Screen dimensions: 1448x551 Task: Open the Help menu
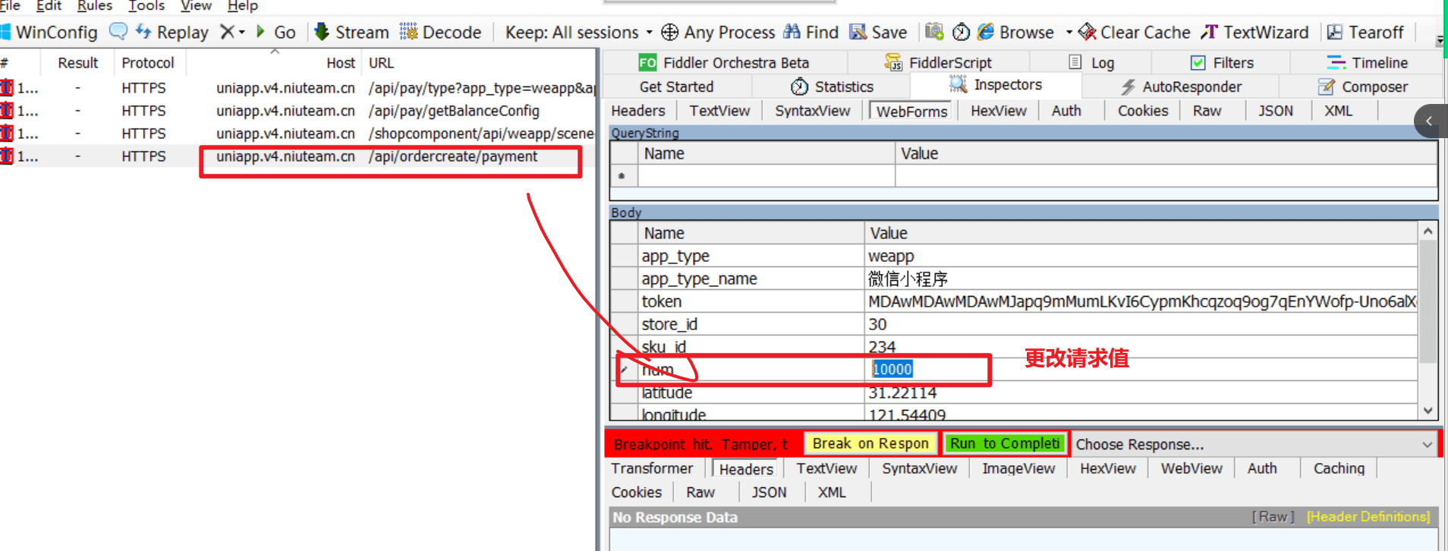(x=243, y=6)
